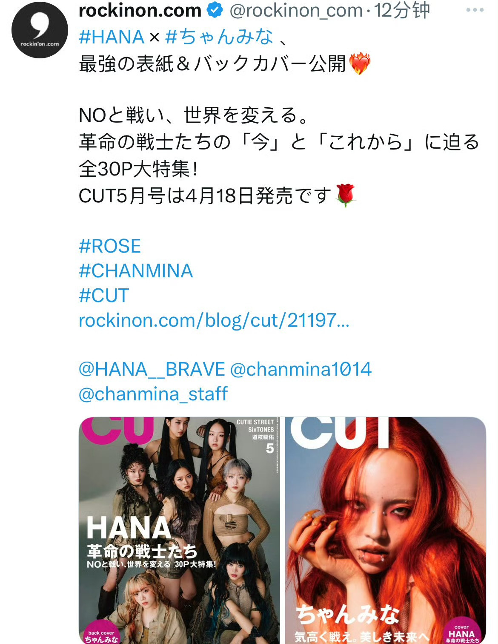
Task: Open the #ちゃんみな hashtag
Action: pyautogui.click(x=219, y=37)
